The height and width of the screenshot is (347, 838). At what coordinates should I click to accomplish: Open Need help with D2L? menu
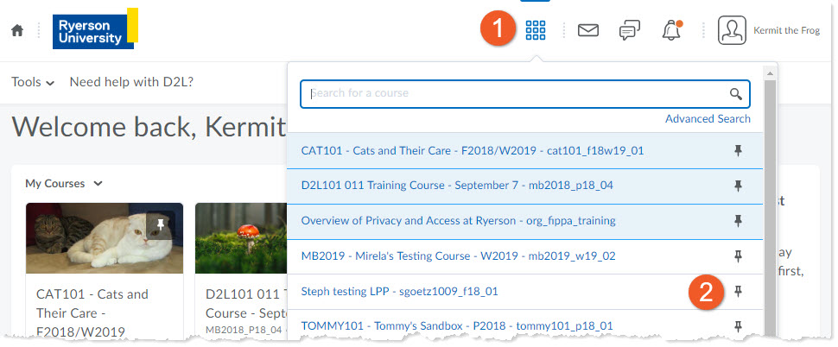[x=131, y=82]
